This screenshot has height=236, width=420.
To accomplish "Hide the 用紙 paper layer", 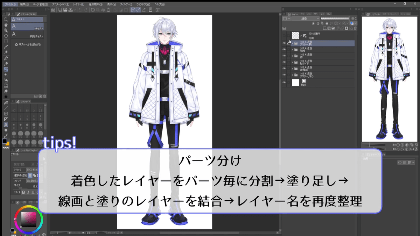I will click(x=283, y=83).
